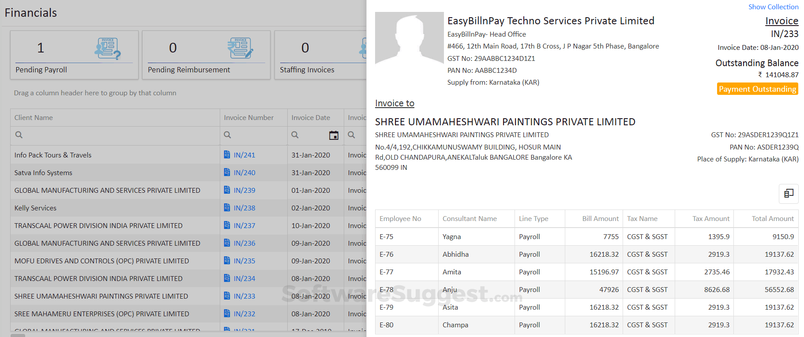Viewport: 804px width, 337px height.
Task: Click the Payment Outstanding status badge
Action: tap(757, 89)
